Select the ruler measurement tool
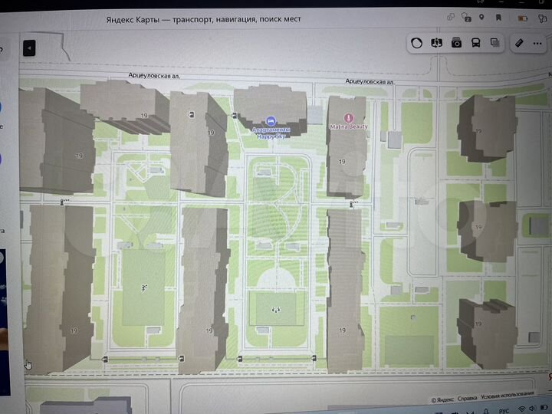Viewport: 552px width, 414px height. [519, 43]
